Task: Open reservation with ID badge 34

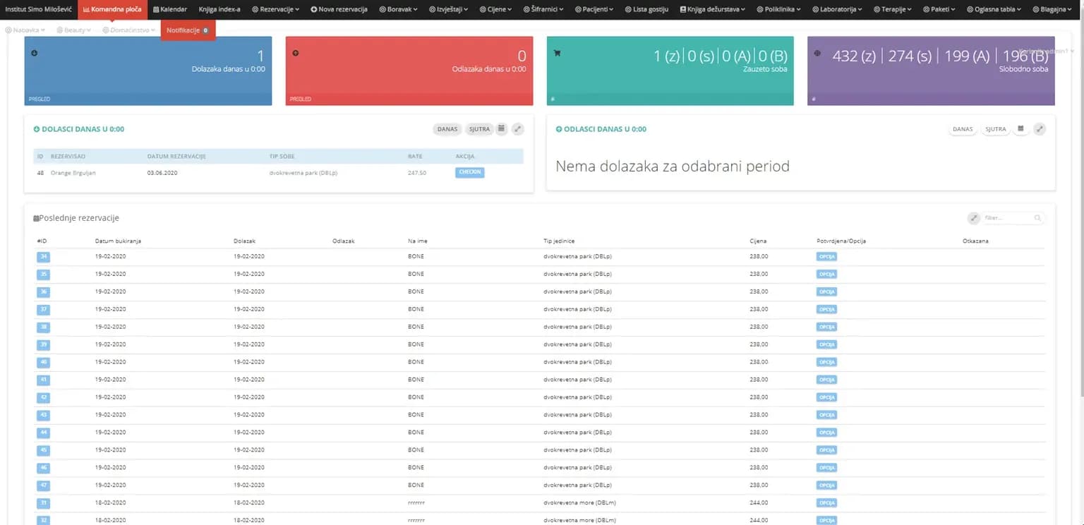Action: [43, 256]
